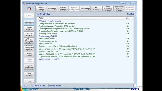Select 'Saving dhcpsrv.ini file in C:\Program Files\Dhcp' row
The width and height of the screenshot is (162, 91).
pyautogui.click(x=85, y=46)
